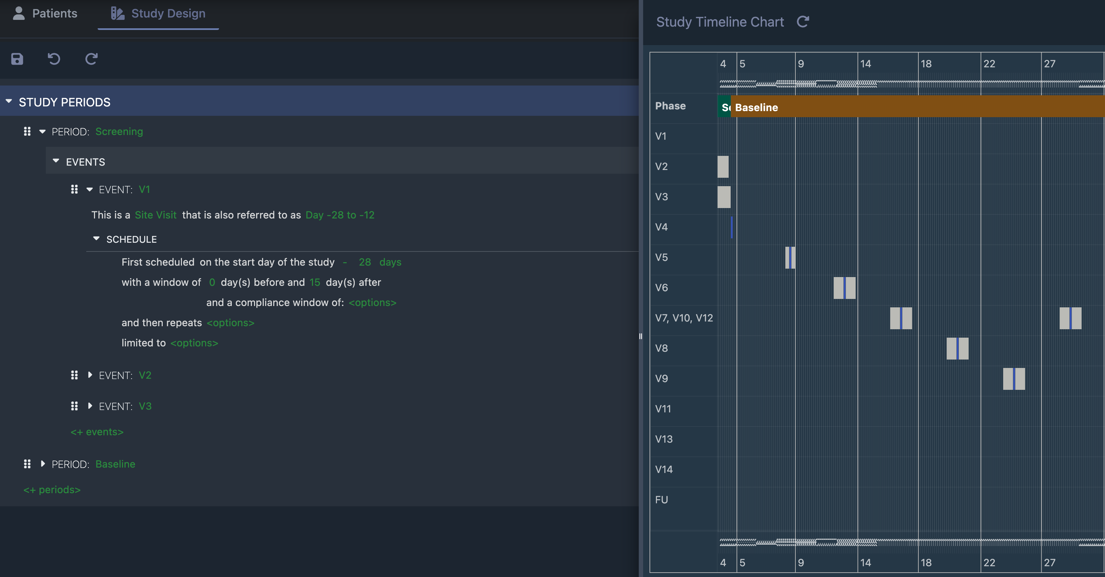Click the add periods link

click(x=52, y=489)
